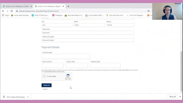Click the page vertical scrollbar

181,71
